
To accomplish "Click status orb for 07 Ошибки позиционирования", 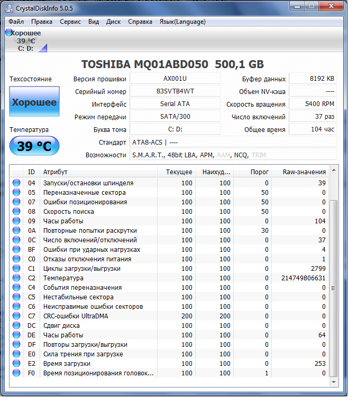I will [16, 202].
